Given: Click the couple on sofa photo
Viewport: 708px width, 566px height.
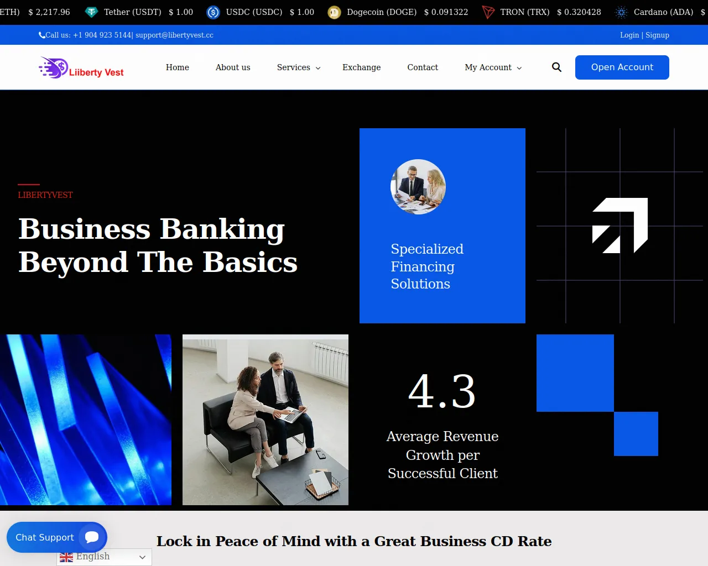Looking at the screenshot, I should coord(265,420).
